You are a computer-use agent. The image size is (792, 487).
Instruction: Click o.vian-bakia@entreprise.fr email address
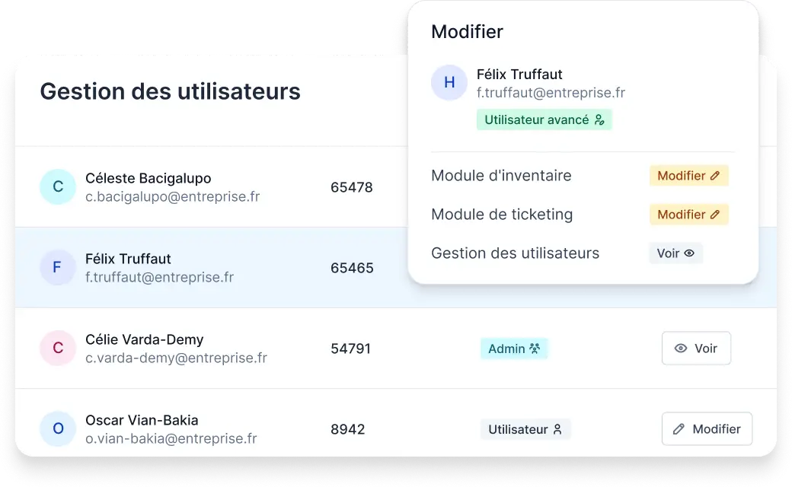pyautogui.click(x=171, y=438)
